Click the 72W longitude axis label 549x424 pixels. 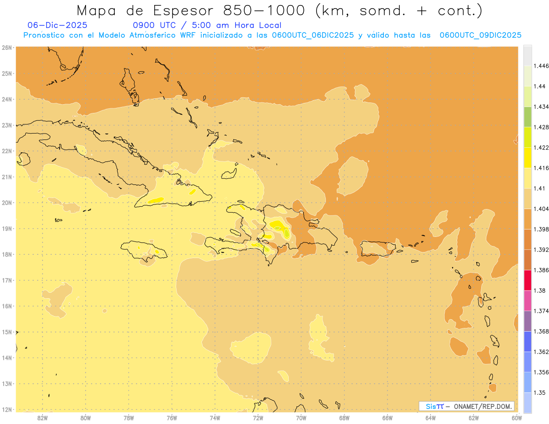[258, 418]
